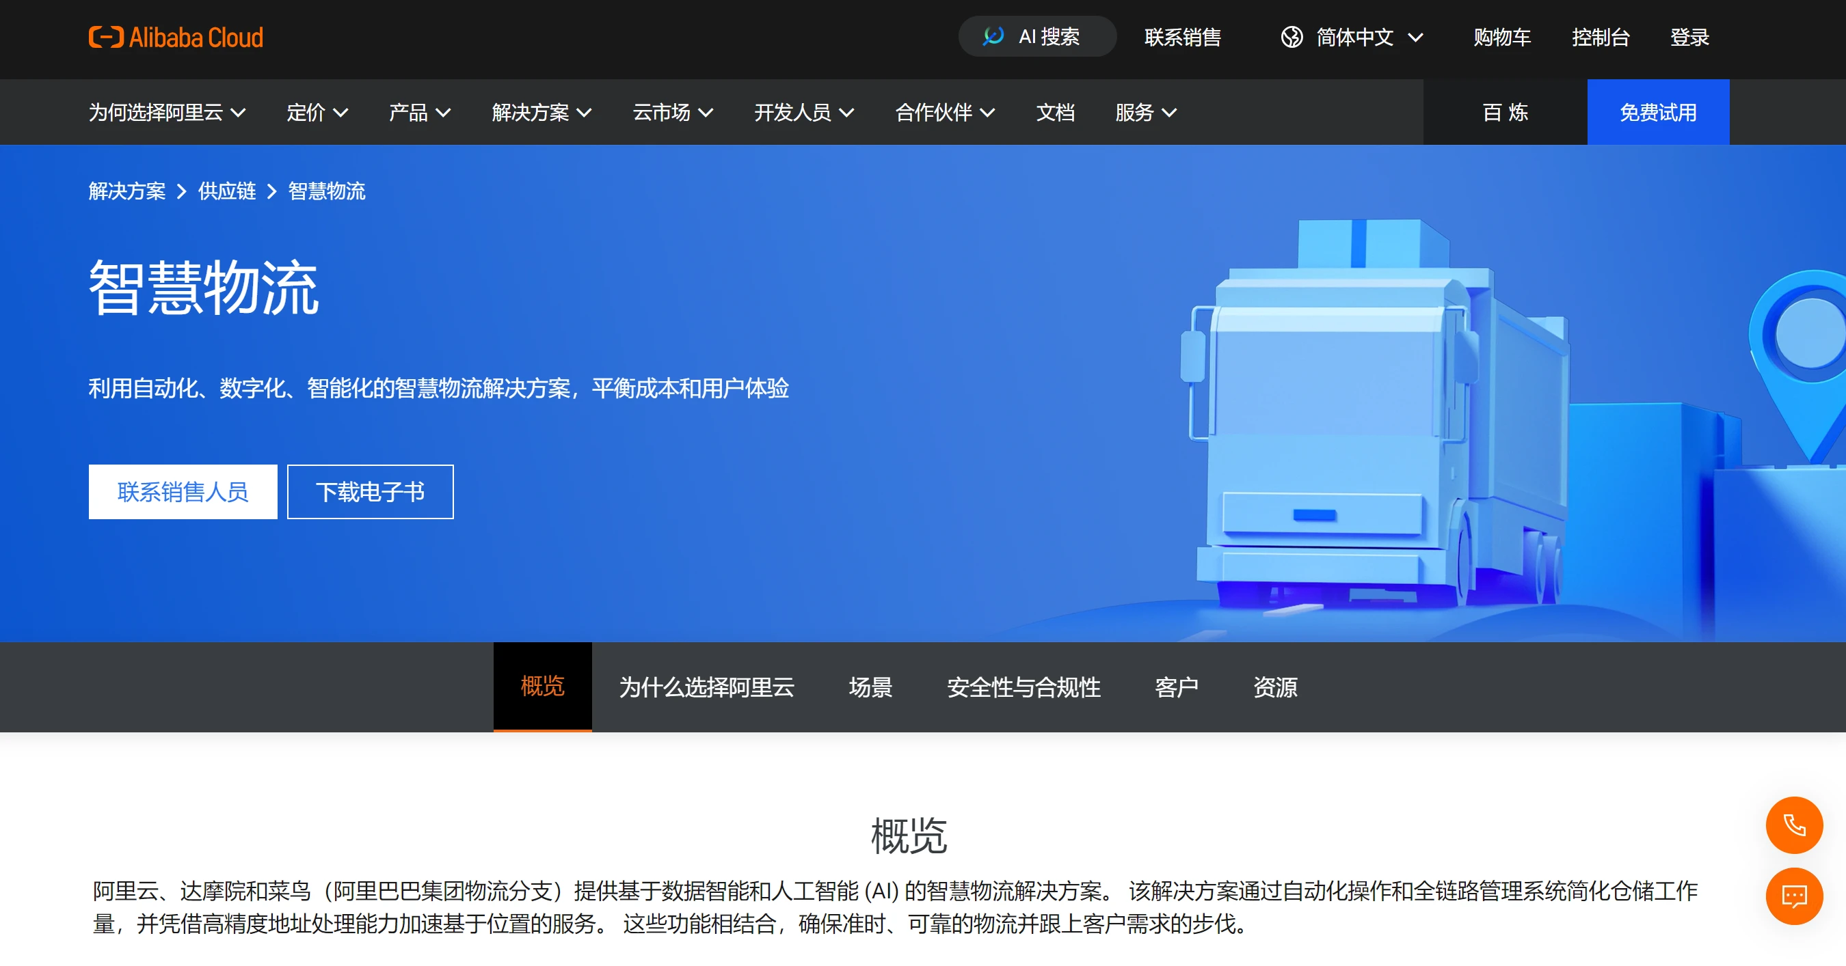The width and height of the screenshot is (1846, 966).
Task: Go to 控制台 console
Action: coord(1600,38)
